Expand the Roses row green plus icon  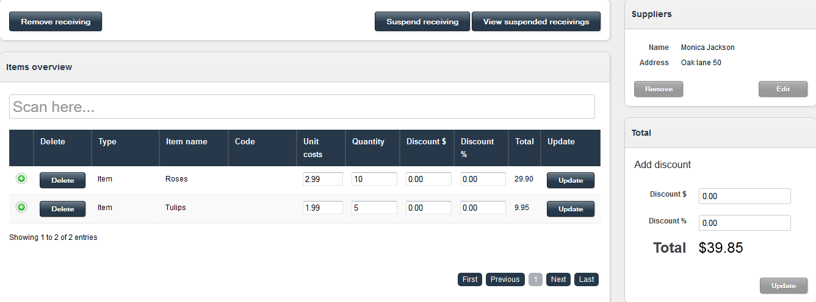click(x=21, y=178)
